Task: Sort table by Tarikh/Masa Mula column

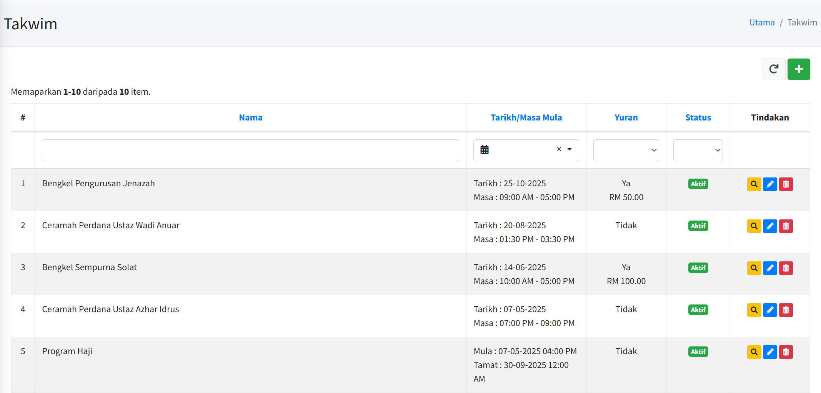Action: pos(526,118)
